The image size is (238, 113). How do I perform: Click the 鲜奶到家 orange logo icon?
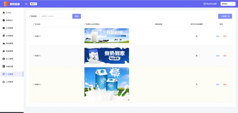coord(6,4)
